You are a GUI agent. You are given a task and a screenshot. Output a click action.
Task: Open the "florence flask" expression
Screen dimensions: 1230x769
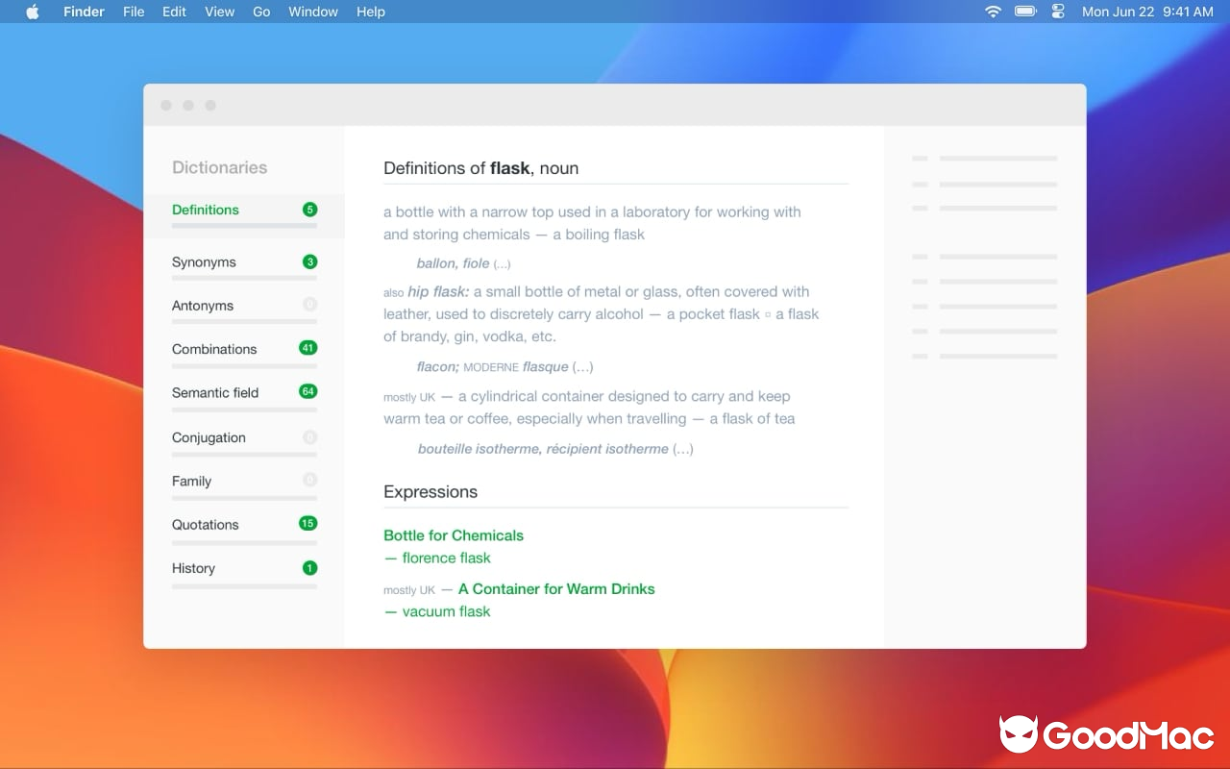pos(447,558)
